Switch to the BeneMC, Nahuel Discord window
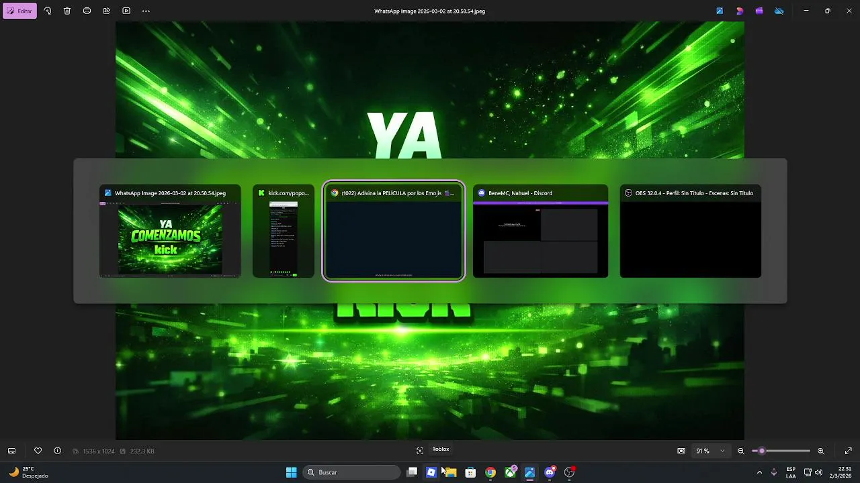Image resolution: width=860 pixels, height=483 pixels. 540,231
